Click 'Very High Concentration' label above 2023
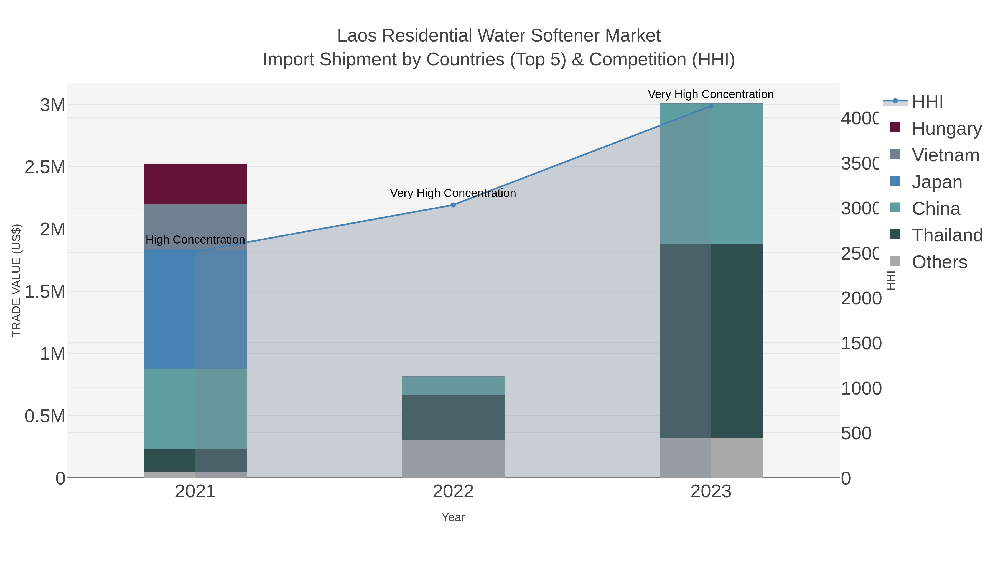 (711, 94)
